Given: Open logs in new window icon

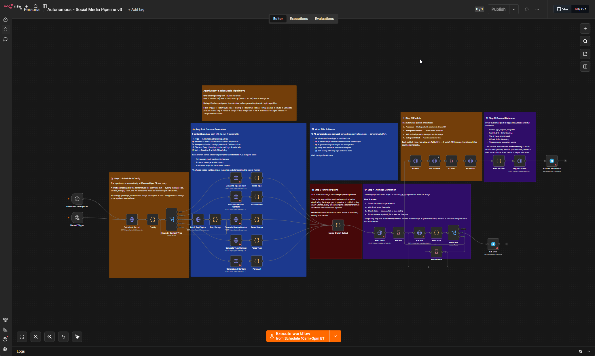Looking at the screenshot, I should [x=581, y=351].
